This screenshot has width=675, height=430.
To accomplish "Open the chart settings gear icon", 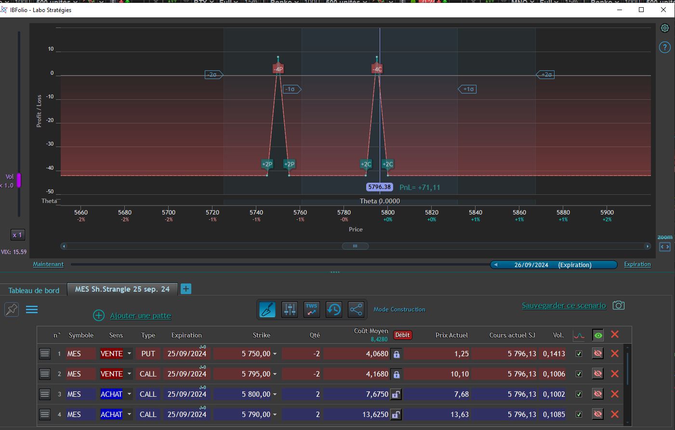I will pyautogui.click(x=665, y=28).
